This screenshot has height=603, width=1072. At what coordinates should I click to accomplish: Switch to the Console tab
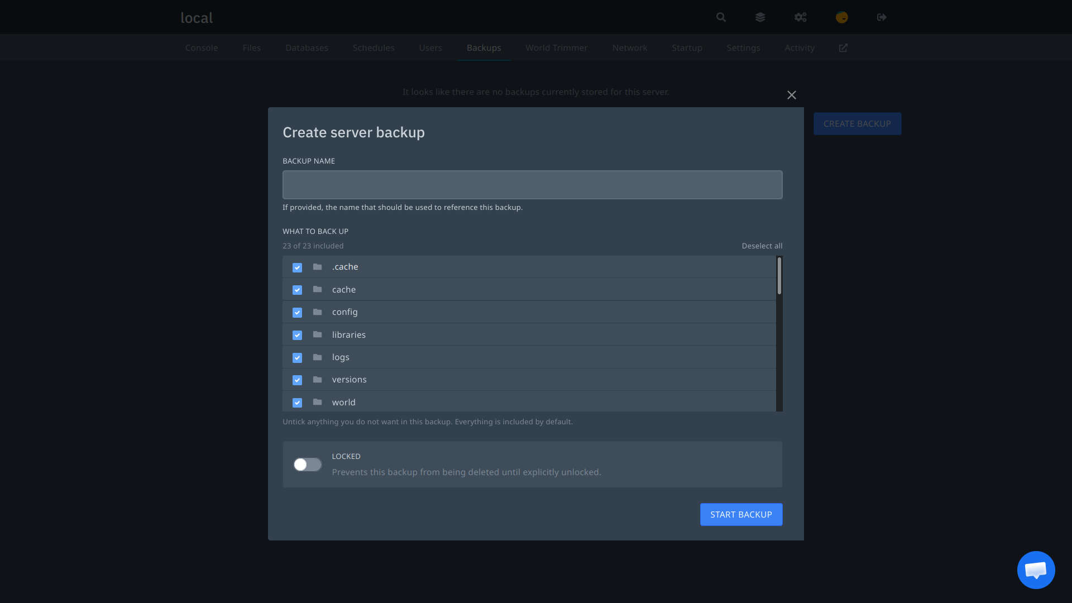(x=202, y=48)
